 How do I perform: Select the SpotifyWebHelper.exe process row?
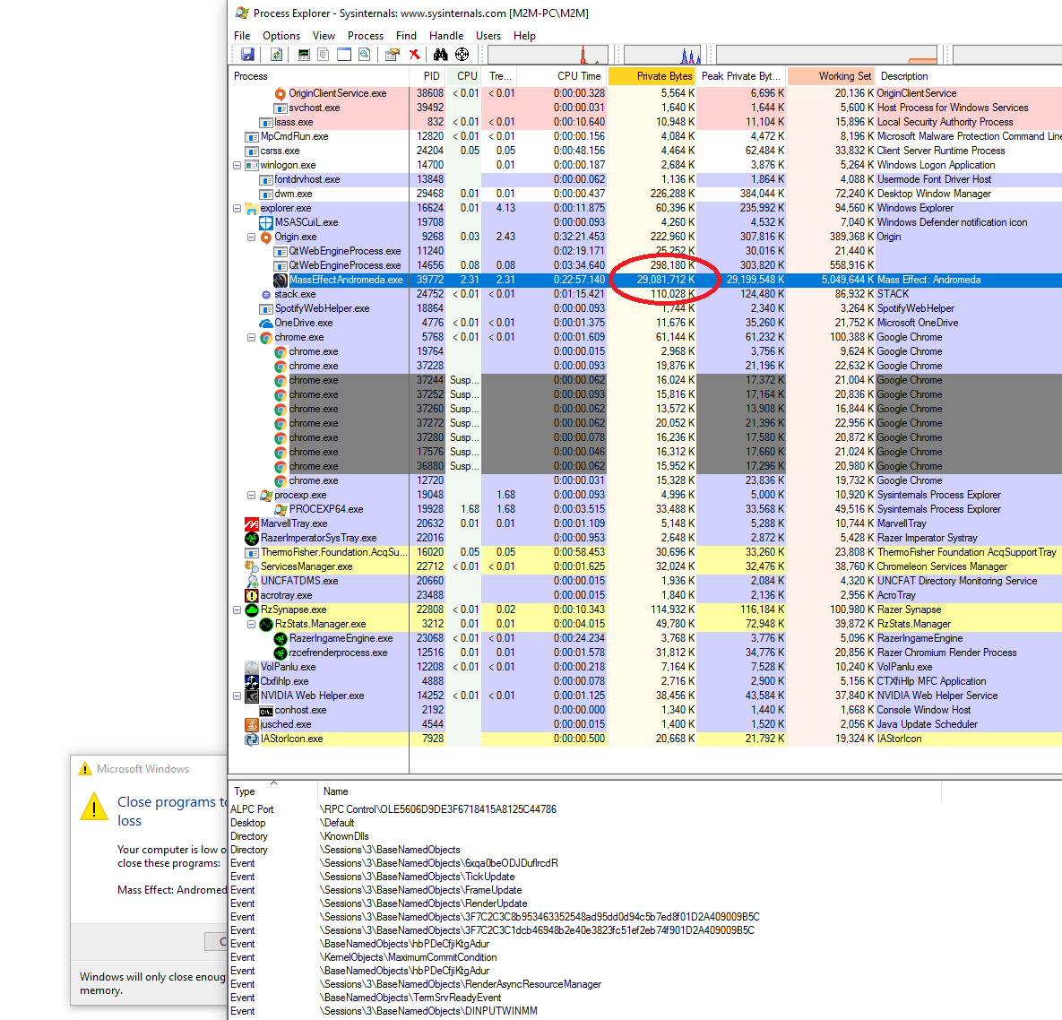(x=645, y=309)
